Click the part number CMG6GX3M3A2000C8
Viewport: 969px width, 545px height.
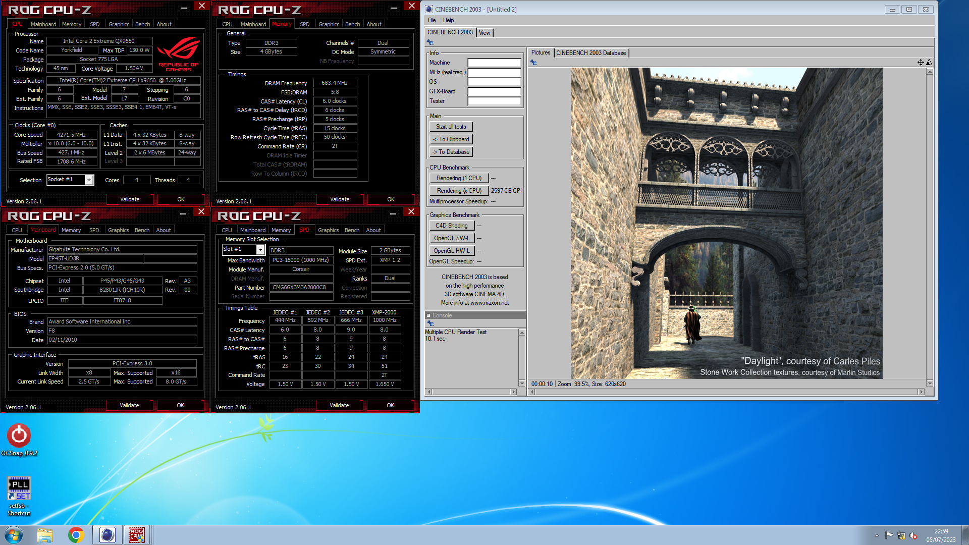[x=301, y=287]
